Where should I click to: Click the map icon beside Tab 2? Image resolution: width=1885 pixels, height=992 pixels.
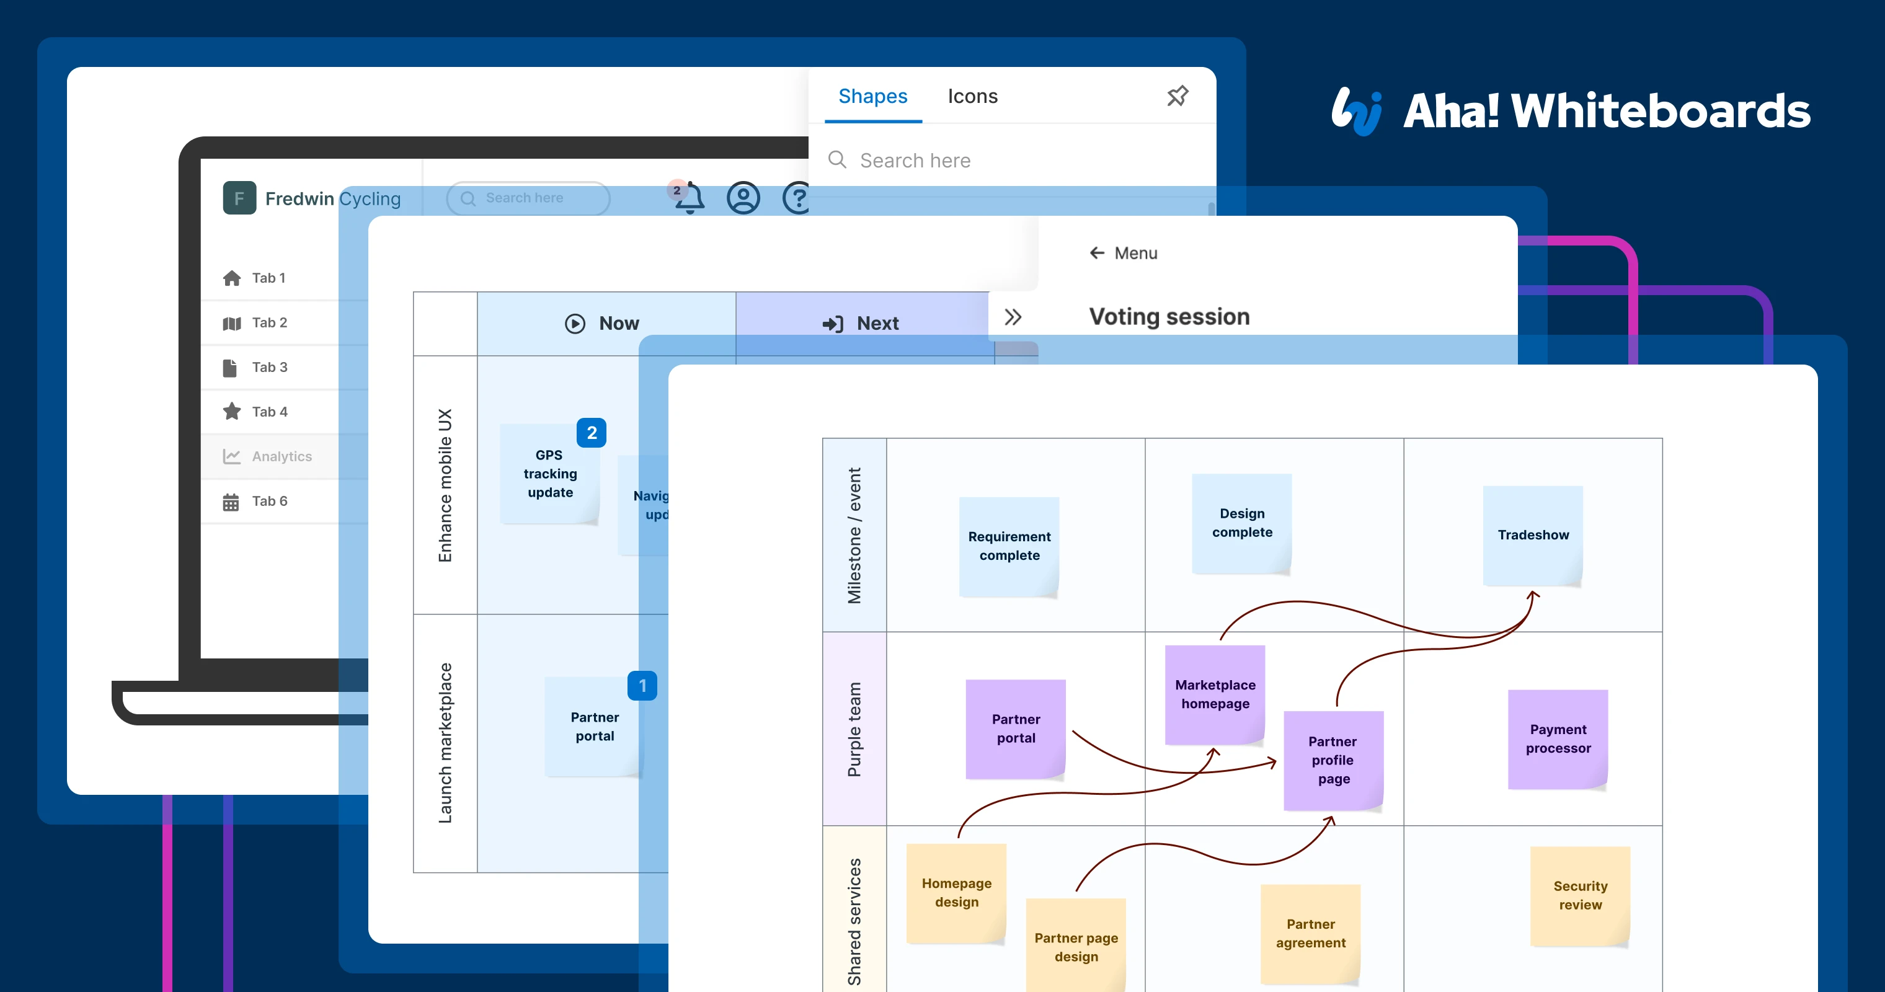[x=231, y=322]
